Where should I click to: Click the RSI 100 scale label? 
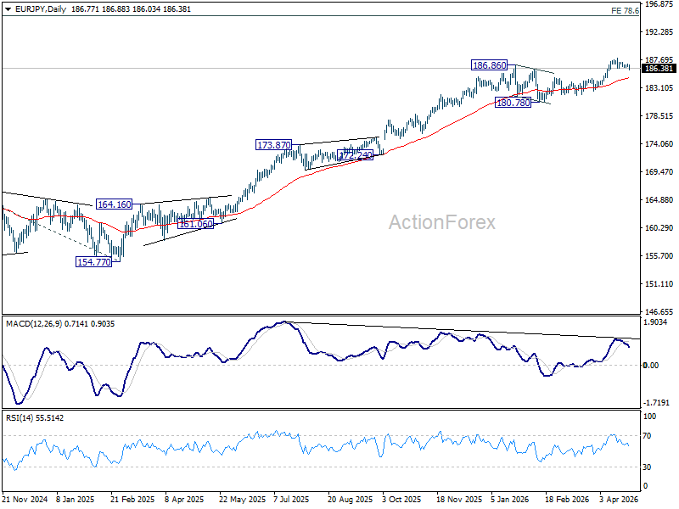pyautogui.click(x=649, y=417)
